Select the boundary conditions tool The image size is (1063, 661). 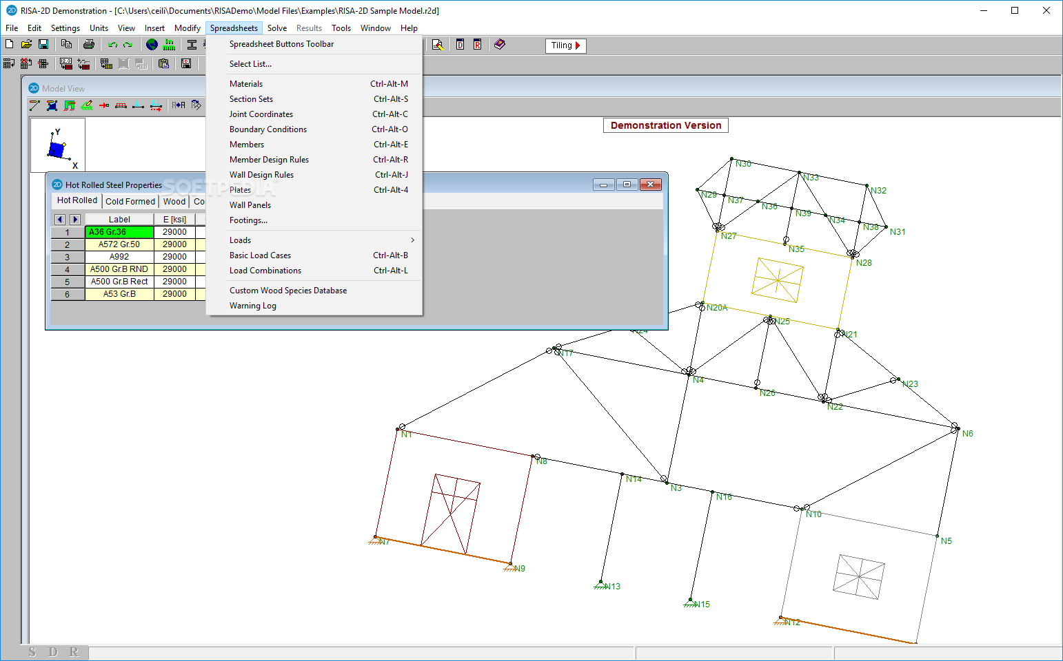pyautogui.click(x=69, y=105)
